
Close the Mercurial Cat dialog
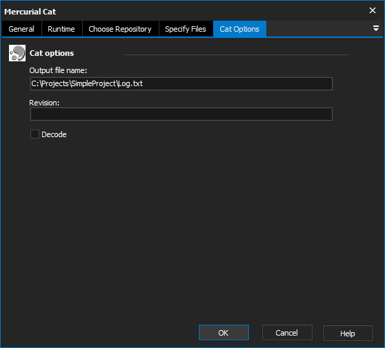373,10
